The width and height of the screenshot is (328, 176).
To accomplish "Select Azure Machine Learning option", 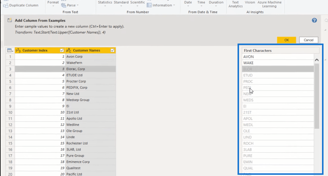I will point(269,4).
